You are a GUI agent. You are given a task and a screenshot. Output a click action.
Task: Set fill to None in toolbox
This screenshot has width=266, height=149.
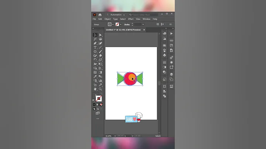point(101,105)
